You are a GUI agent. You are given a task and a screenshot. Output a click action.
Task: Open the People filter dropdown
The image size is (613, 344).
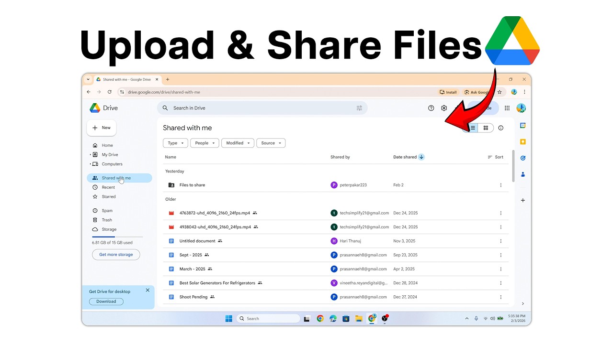click(x=204, y=143)
